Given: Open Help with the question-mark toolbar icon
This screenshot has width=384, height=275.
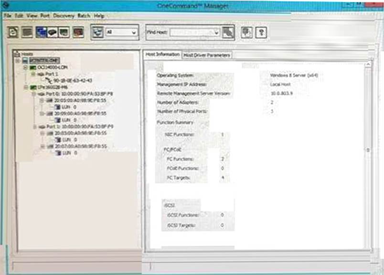Looking at the screenshot, I should pyautogui.click(x=261, y=32).
